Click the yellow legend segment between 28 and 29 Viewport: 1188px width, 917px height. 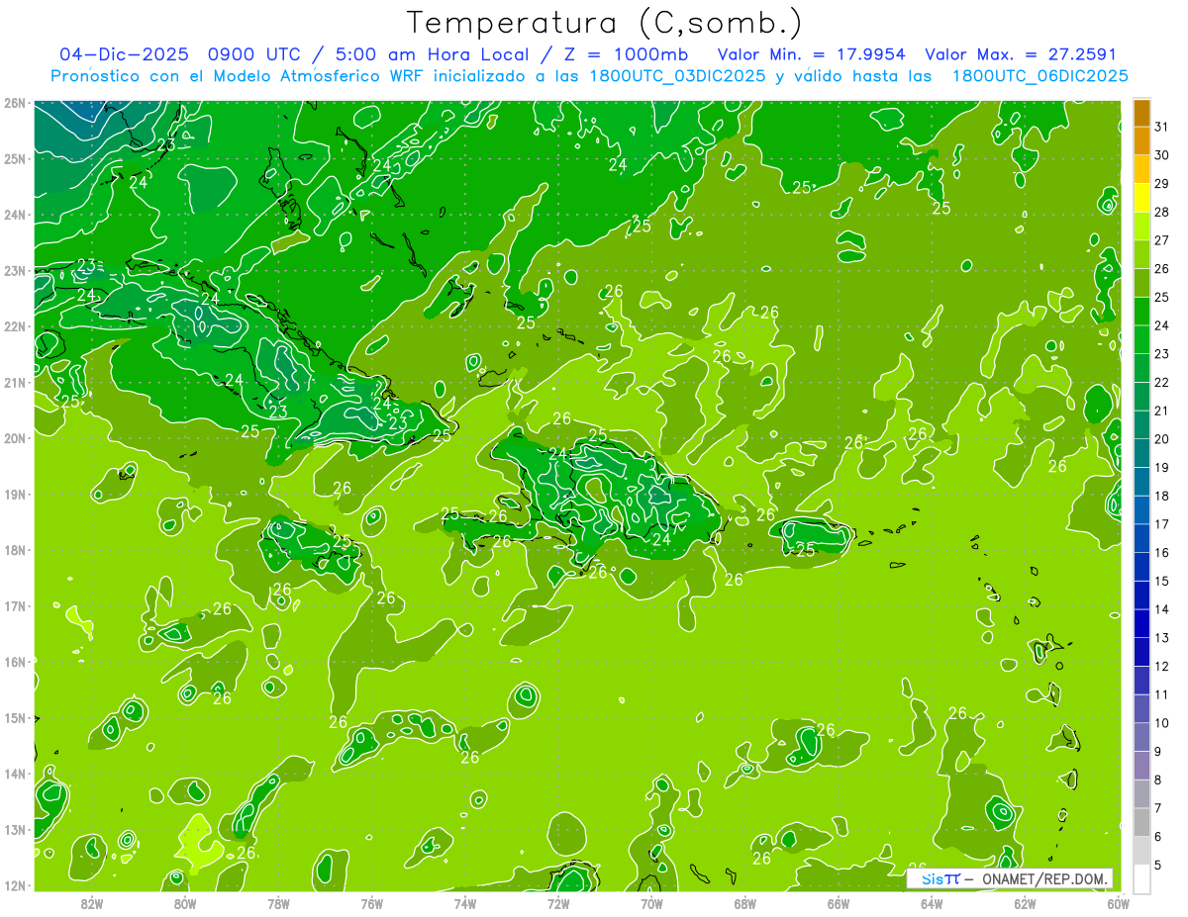[x=1141, y=198]
